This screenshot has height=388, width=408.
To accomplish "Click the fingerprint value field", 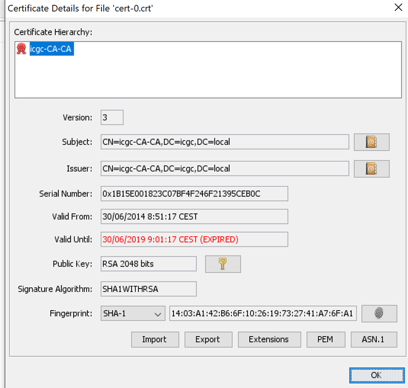I will pos(263,313).
